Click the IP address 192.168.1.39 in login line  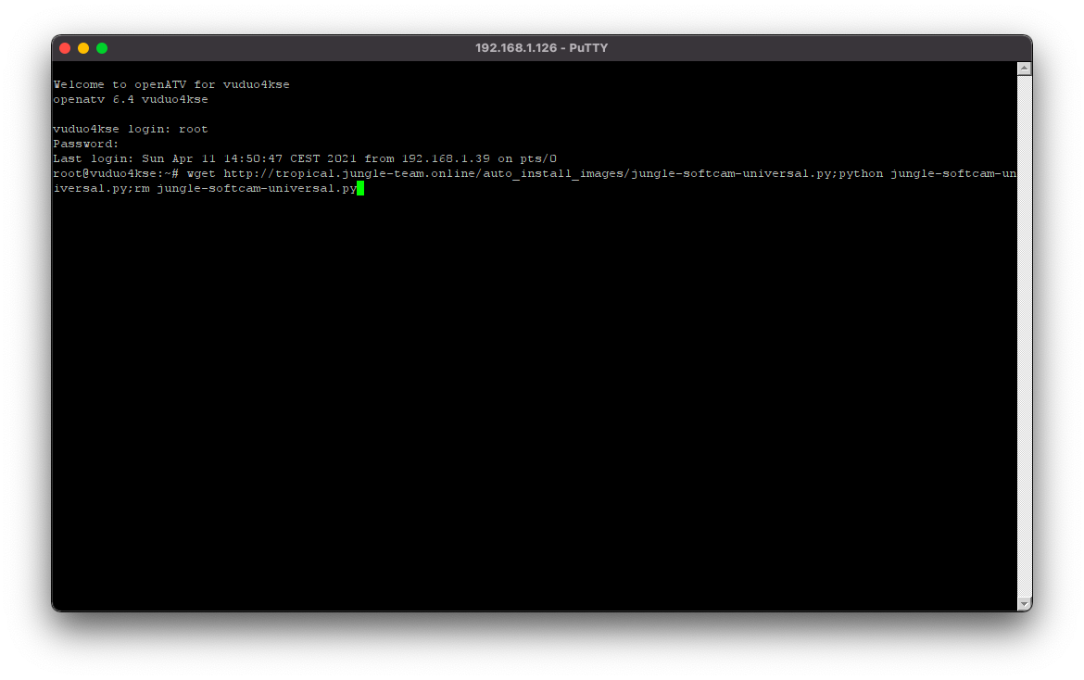[x=446, y=158]
